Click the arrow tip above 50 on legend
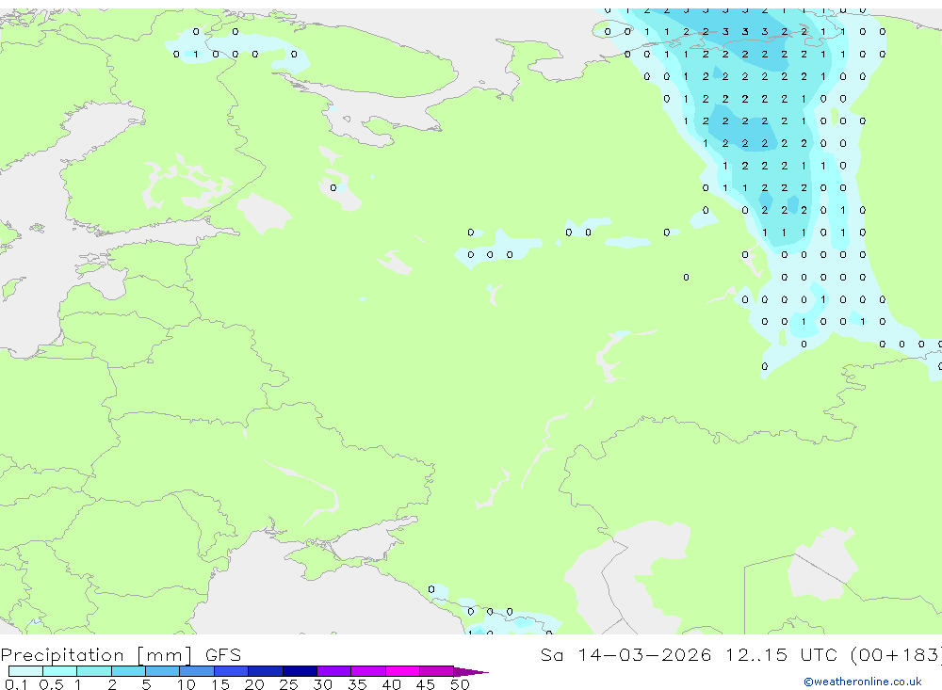Image resolution: width=942 pixels, height=690 pixels. (x=471, y=672)
